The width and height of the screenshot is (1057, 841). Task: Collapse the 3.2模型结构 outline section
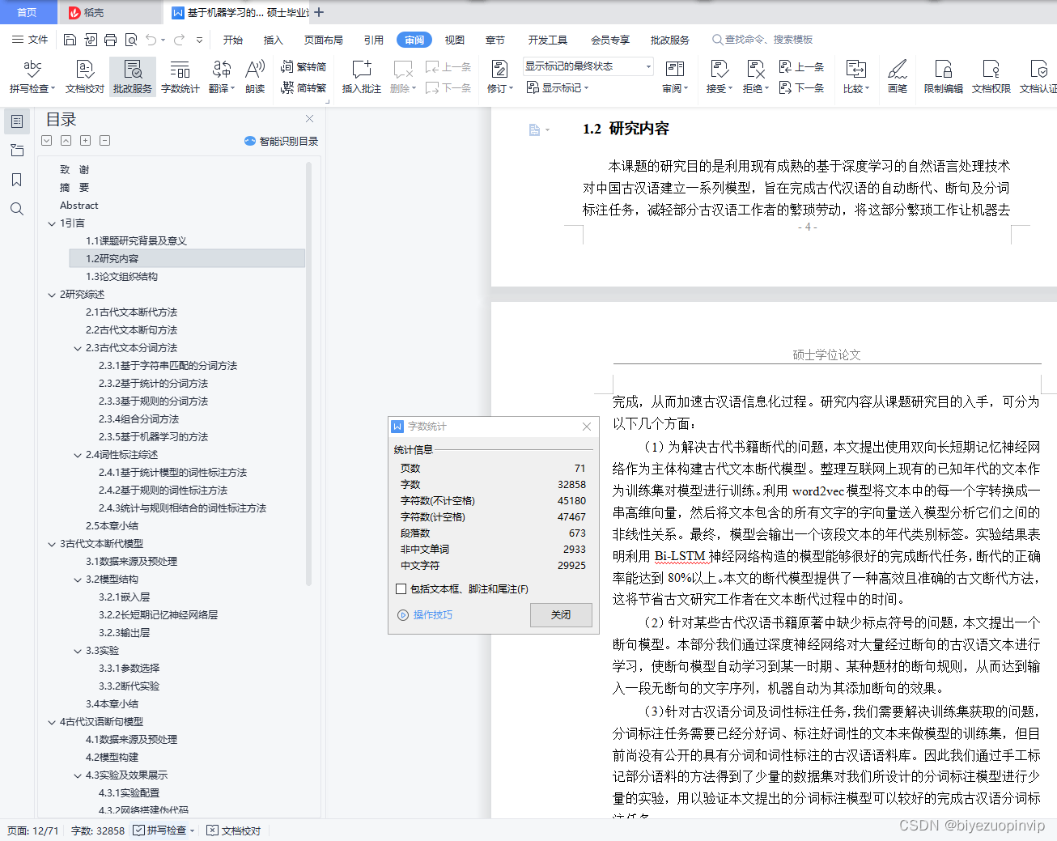click(78, 579)
